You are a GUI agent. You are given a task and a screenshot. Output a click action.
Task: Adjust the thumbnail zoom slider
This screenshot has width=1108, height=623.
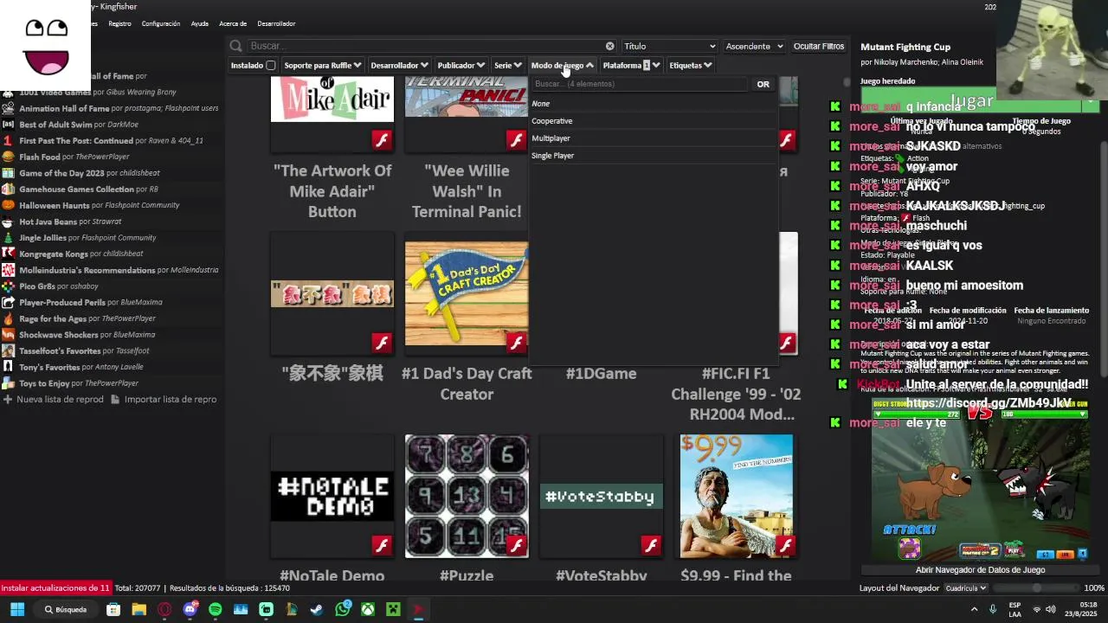[1035, 588]
